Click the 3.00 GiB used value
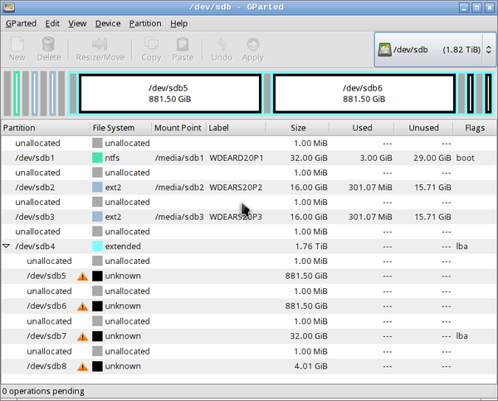 [x=376, y=158]
